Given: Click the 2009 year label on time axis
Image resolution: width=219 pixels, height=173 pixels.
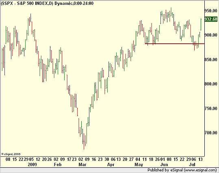Looking at the screenshot, I should (x=33, y=164).
